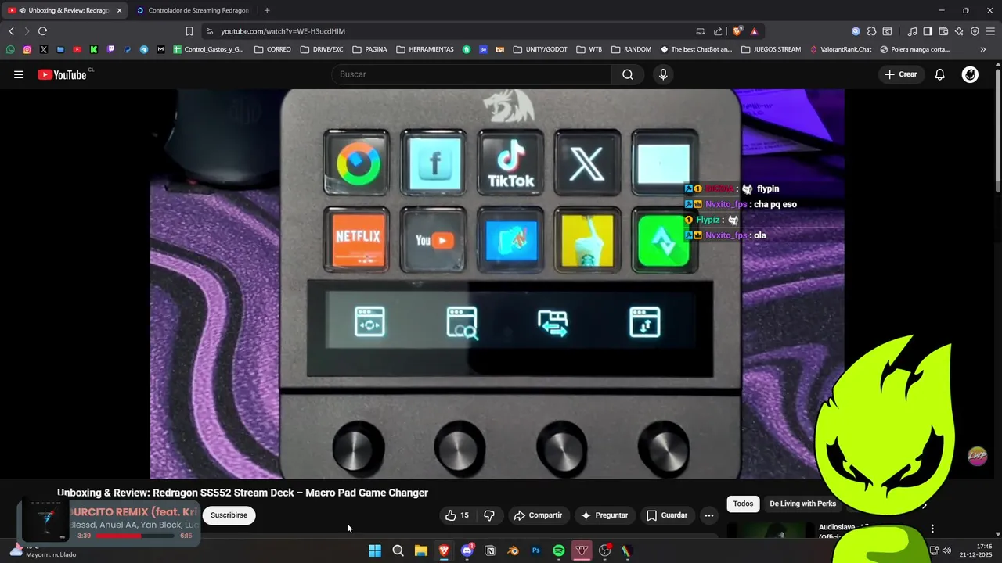Like the video with thumbs up
Image resolution: width=1002 pixels, height=563 pixels.
pyautogui.click(x=457, y=515)
